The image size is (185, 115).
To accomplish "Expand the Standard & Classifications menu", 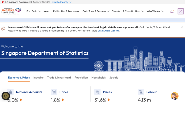I will pos(128,11).
